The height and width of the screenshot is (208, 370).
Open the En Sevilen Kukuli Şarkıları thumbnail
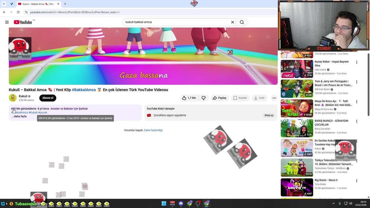pos(297,148)
